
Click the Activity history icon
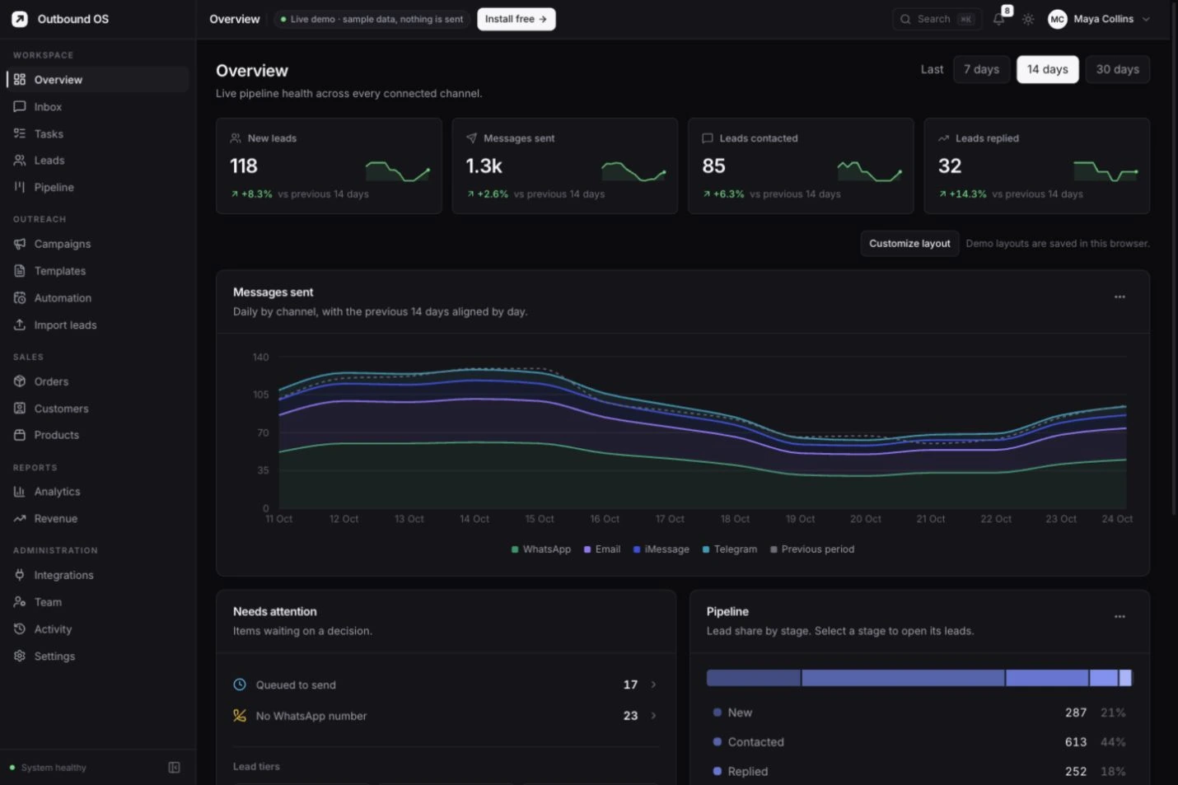coord(20,629)
